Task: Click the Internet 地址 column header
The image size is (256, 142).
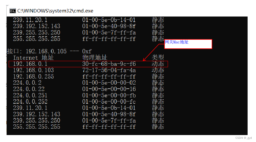Action: (x=33, y=58)
